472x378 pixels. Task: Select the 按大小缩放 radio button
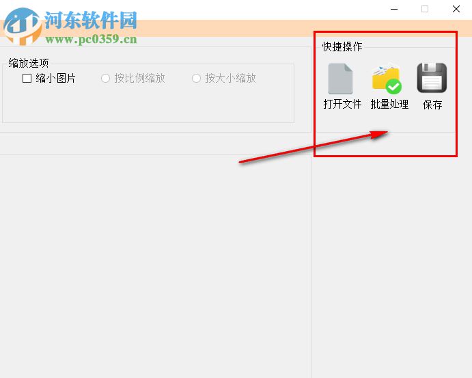pyautogui.click(x=196, y=79)
